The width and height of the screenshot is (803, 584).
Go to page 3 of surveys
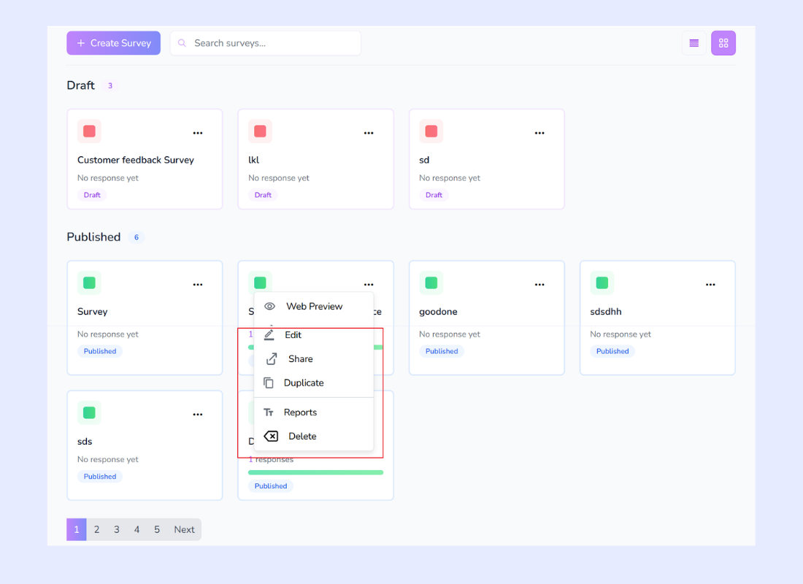[x=116, y=529]
